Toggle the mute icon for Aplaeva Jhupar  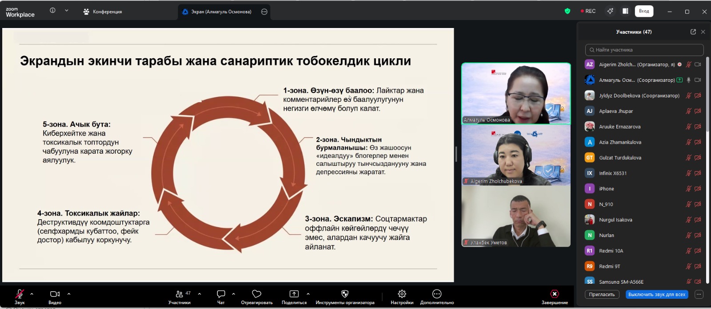click(688, 111)
